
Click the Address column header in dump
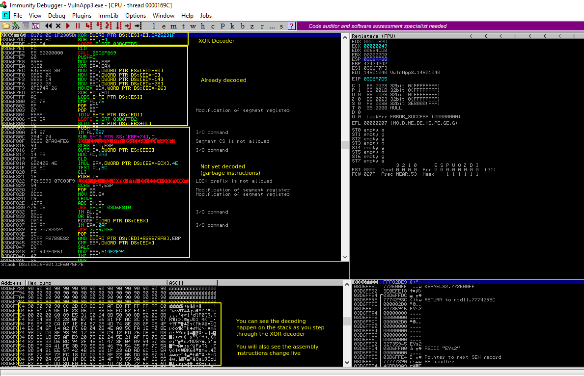pyautogui.click(x=13, y=283)
